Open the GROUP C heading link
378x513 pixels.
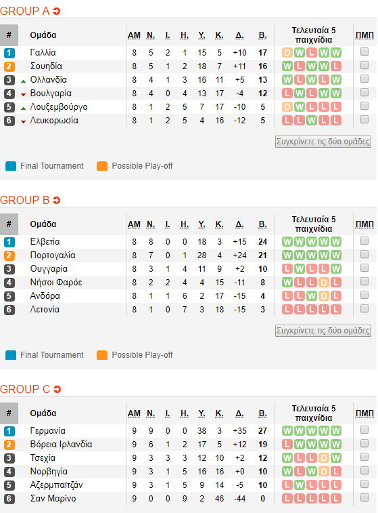(x=25, y=390)
